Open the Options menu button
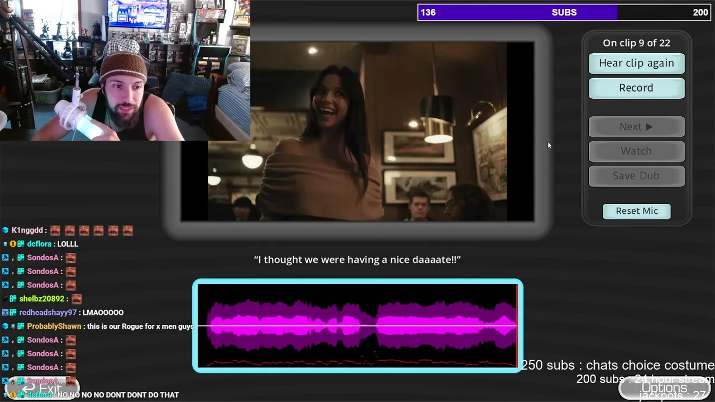 [664, 388]
